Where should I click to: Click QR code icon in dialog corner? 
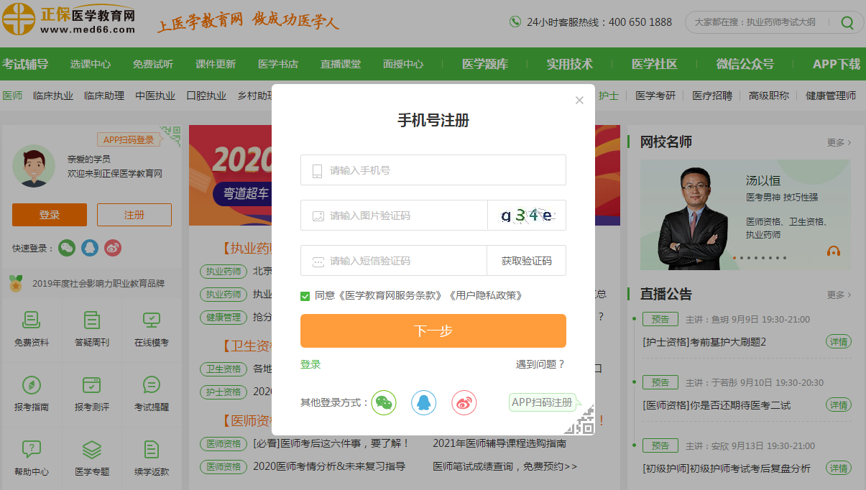coord(580,420)
